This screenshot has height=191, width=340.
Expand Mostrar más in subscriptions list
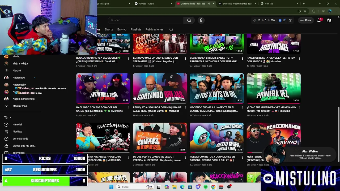(20, 106)
